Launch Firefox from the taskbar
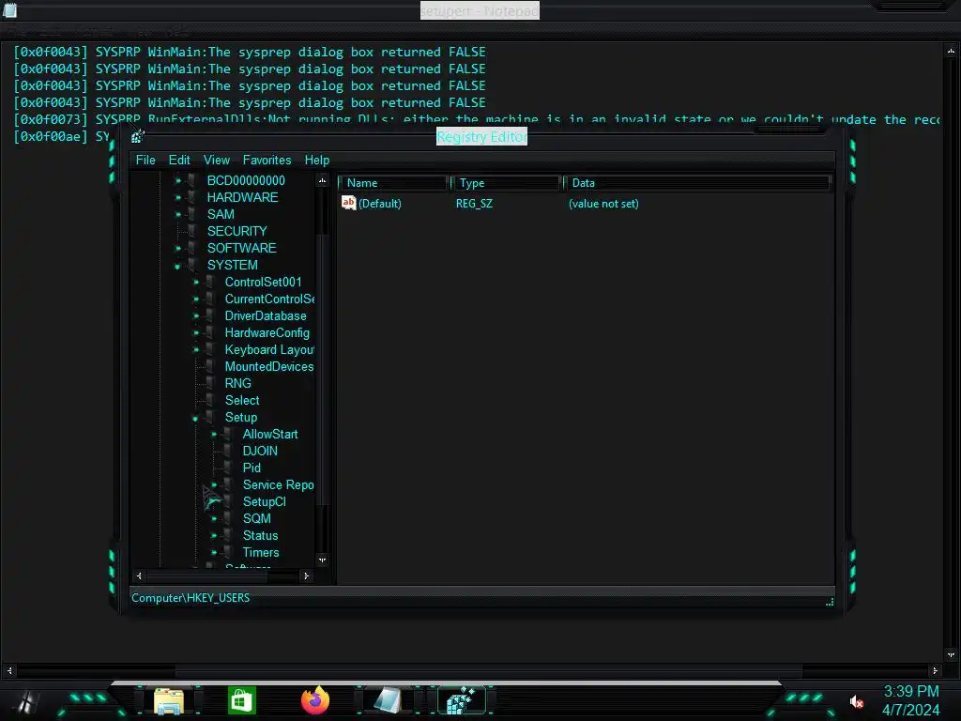Image resolution: width=961 pixels, height=721 pixels. (315, 700)
